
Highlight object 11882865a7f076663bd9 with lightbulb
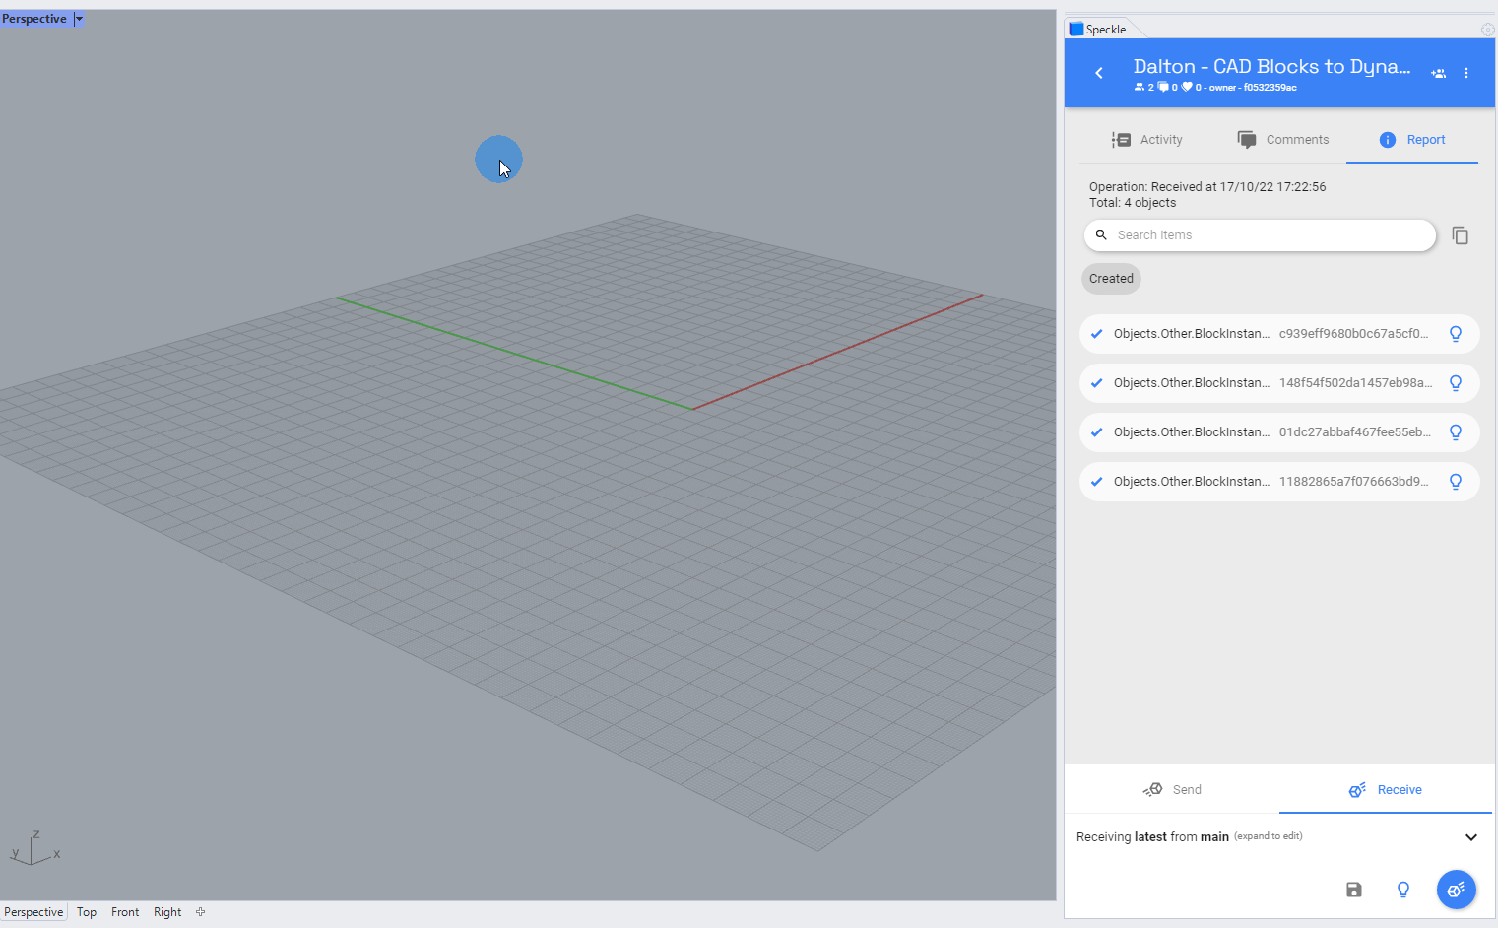tap(1456, 482)
